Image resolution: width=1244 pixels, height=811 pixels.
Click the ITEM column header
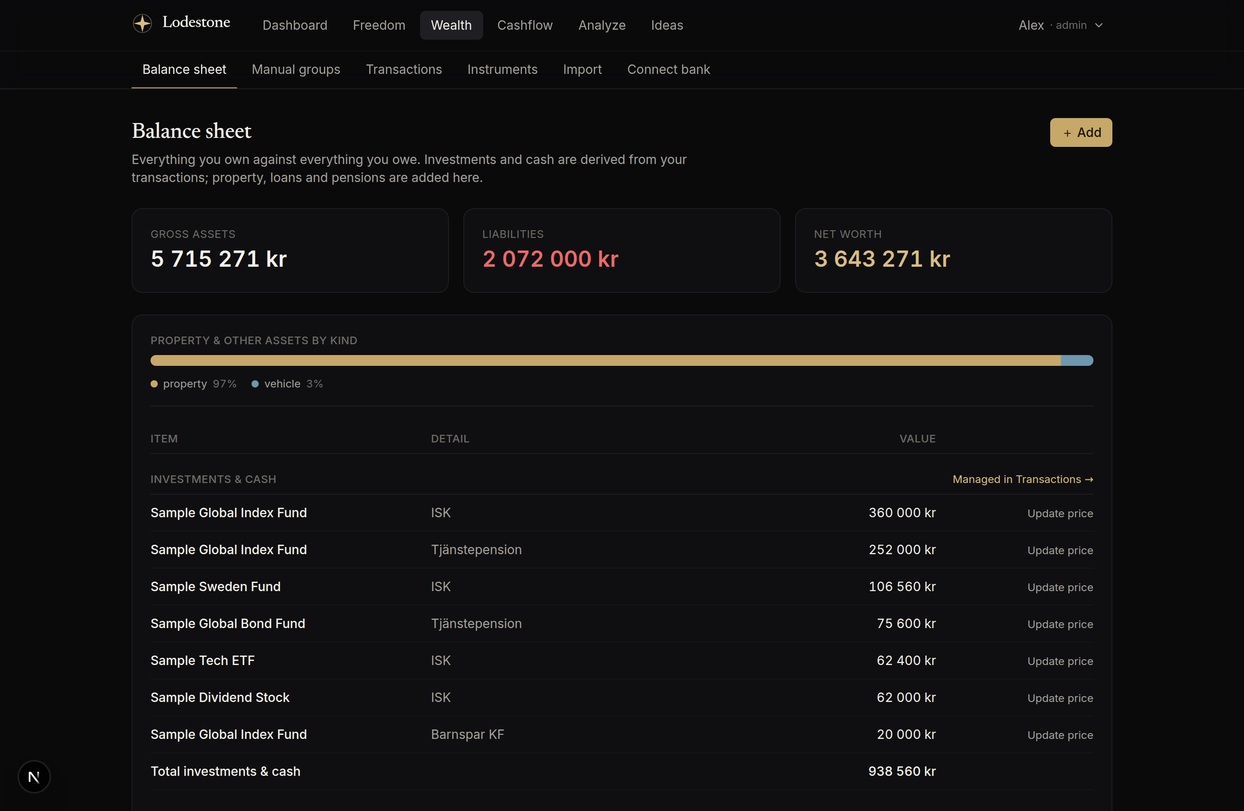pyautogui.click(x=164, y=439)
